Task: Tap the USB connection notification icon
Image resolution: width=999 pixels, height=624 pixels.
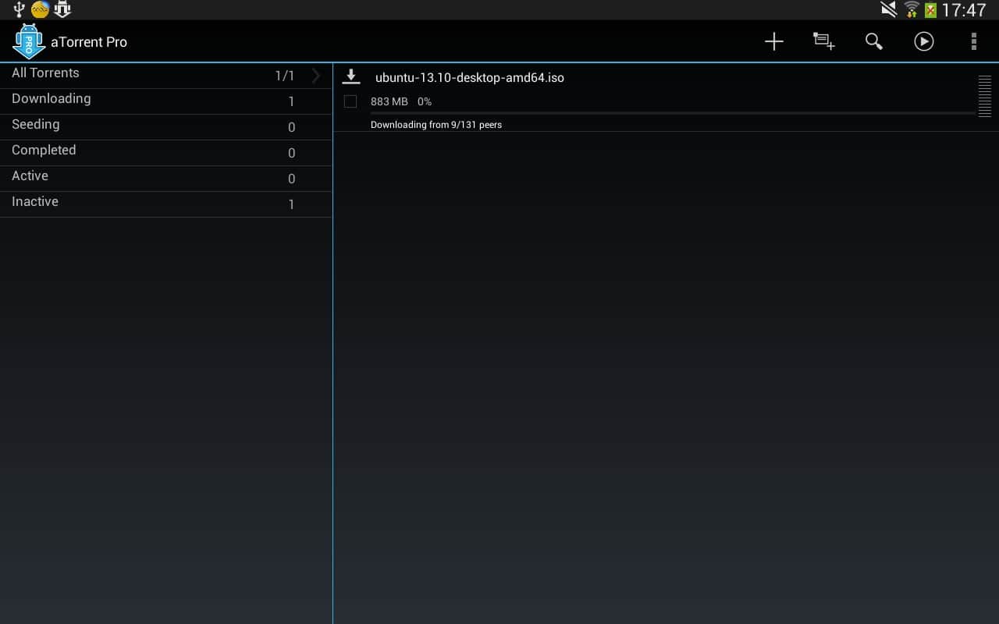Action: (19, 9)
